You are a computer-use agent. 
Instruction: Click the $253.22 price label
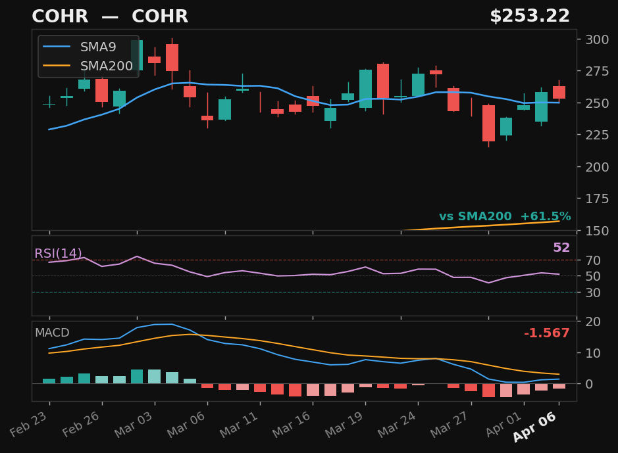(530, 16)
